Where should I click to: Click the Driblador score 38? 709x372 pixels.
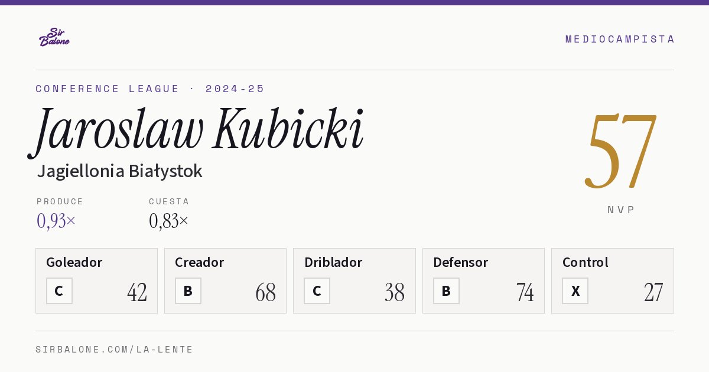click(395, 292)
